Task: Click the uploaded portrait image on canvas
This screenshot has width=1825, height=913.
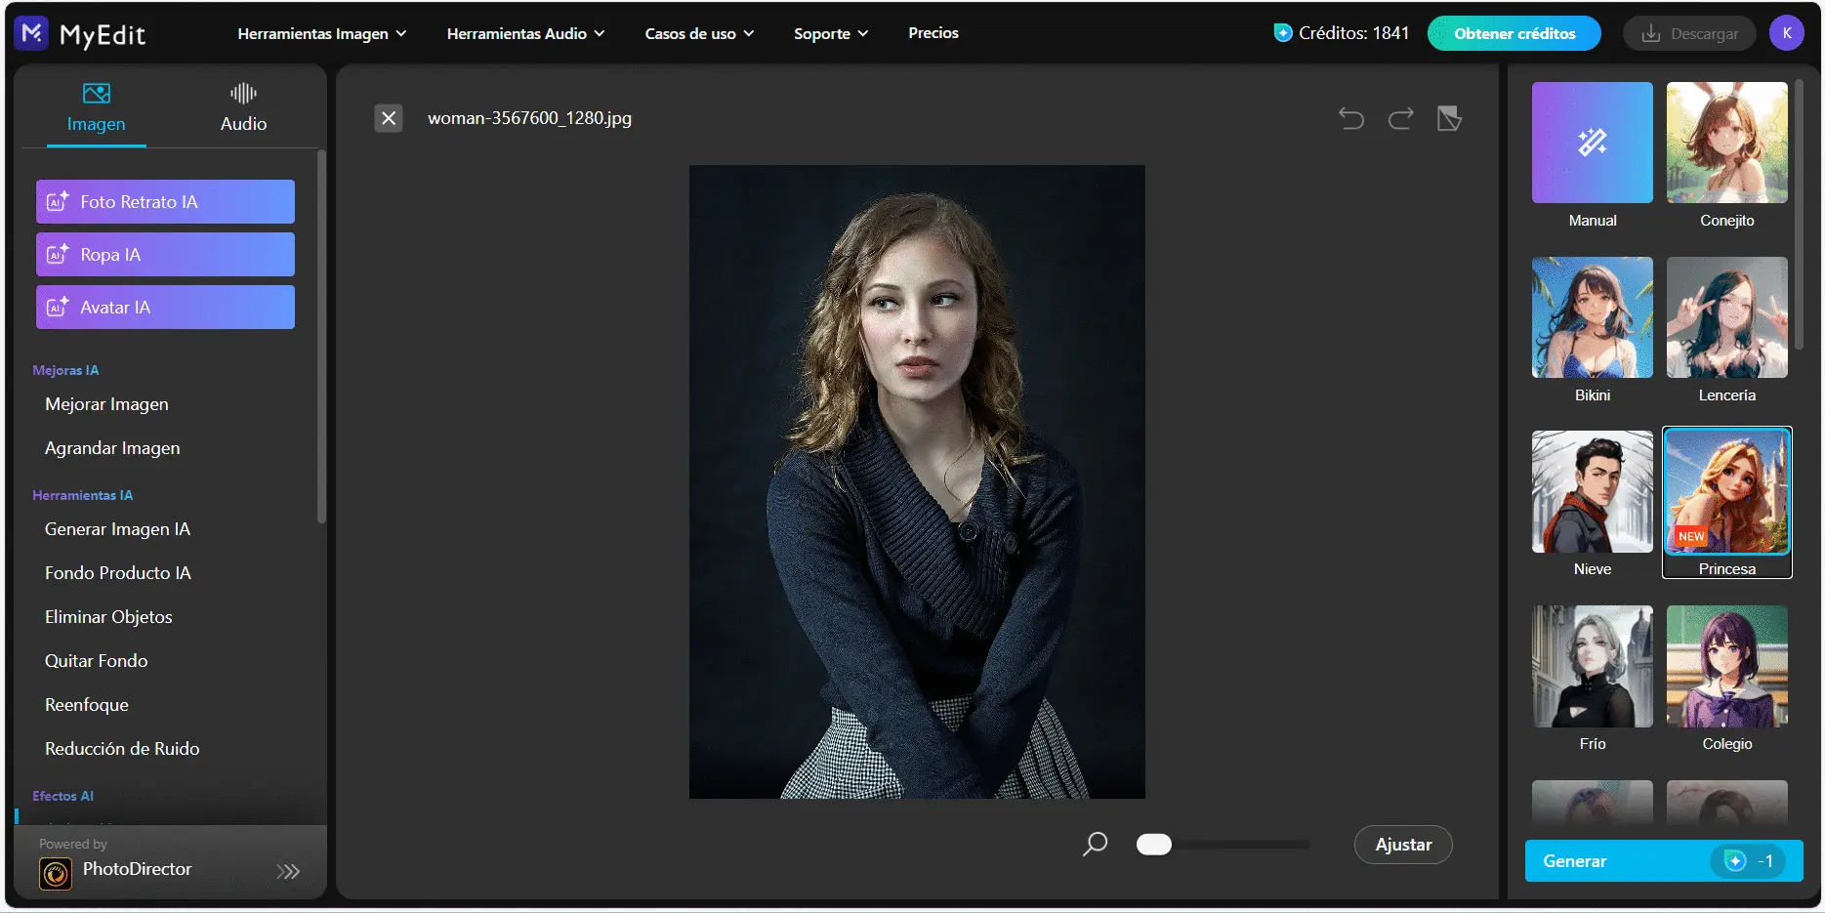Action: (x=917, y=481)
